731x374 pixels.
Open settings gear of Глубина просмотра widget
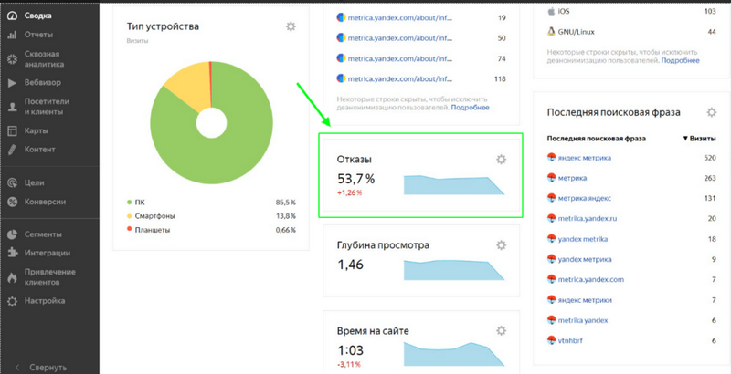(501, 245)
